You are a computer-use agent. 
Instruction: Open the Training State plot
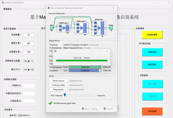coord(58,85)
